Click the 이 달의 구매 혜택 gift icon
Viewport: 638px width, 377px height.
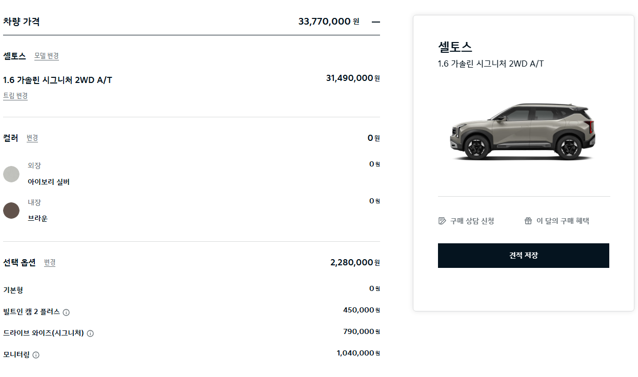pos(528,221)
